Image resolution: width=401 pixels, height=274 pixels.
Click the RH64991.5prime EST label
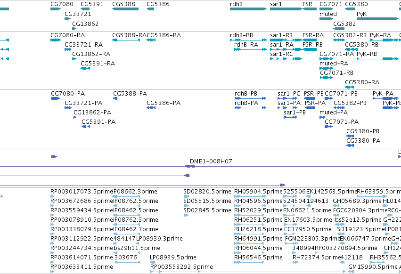pos(258,239)
